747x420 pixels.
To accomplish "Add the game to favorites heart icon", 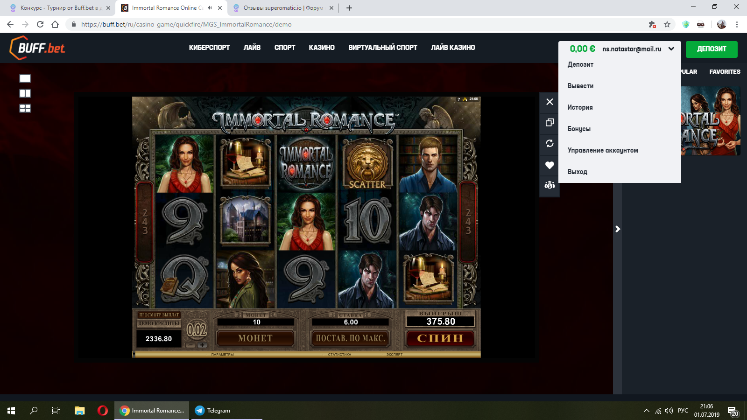I will 550,165.
